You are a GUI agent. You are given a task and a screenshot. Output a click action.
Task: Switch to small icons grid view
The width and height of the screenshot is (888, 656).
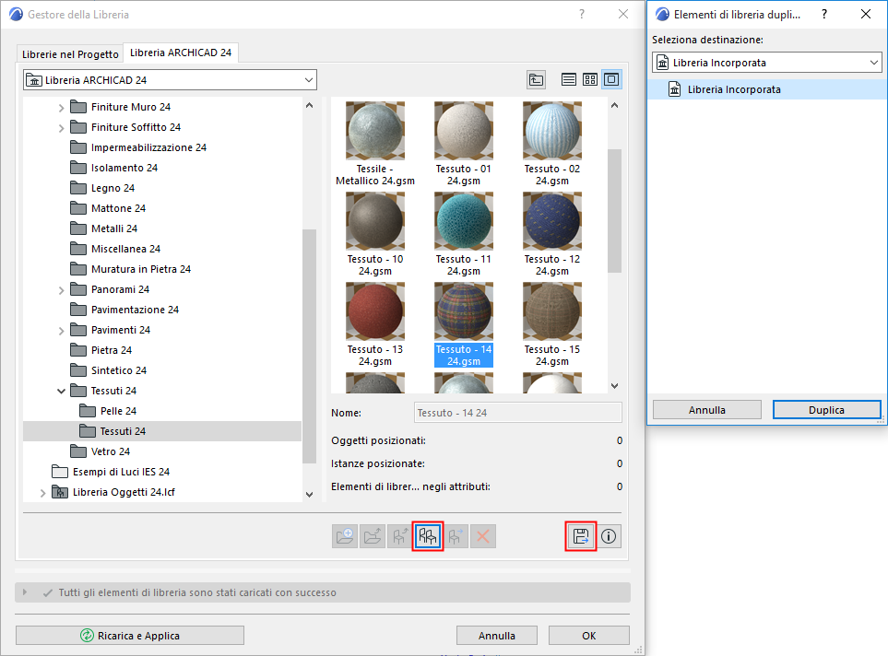pyautogui.click(x=590, y=80)
